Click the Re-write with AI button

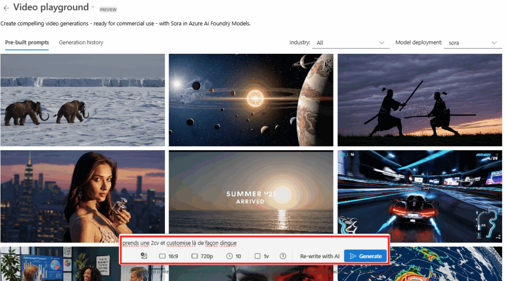[320, 256]
